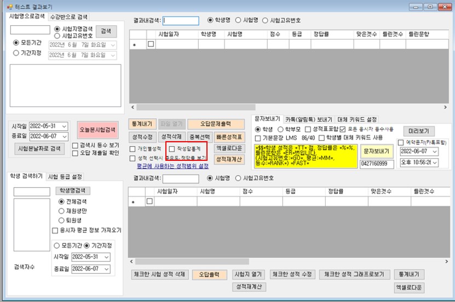Click the 체크한 성적 그래프로보기 button

click(354, 274)
